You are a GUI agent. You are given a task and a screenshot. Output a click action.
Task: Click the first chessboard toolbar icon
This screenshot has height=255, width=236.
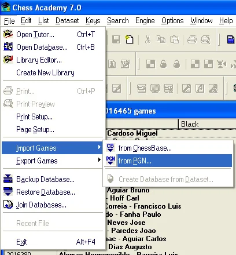click(150, 64)
